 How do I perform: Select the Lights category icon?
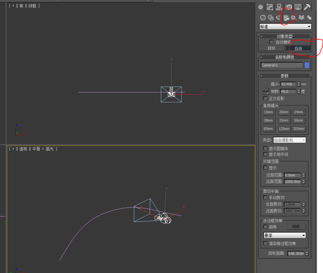278,18
